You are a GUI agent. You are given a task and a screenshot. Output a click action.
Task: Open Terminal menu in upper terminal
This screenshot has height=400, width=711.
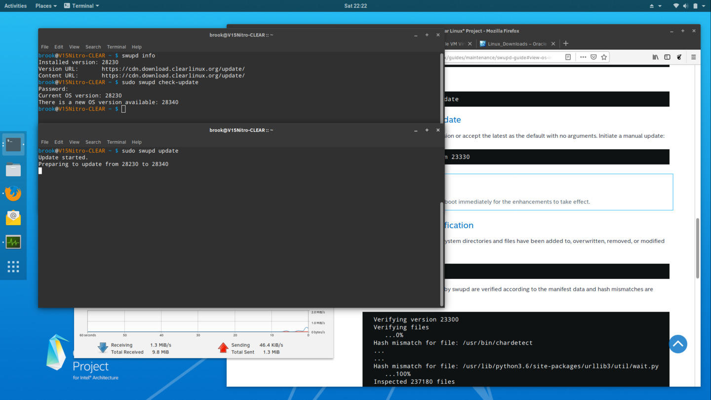tap(117, 47)
